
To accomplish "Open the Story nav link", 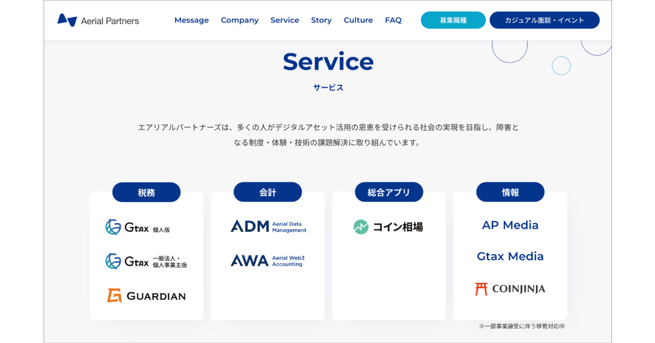I will pos(321,20).
